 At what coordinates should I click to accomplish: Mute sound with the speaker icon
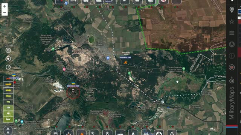coord(8,58)
